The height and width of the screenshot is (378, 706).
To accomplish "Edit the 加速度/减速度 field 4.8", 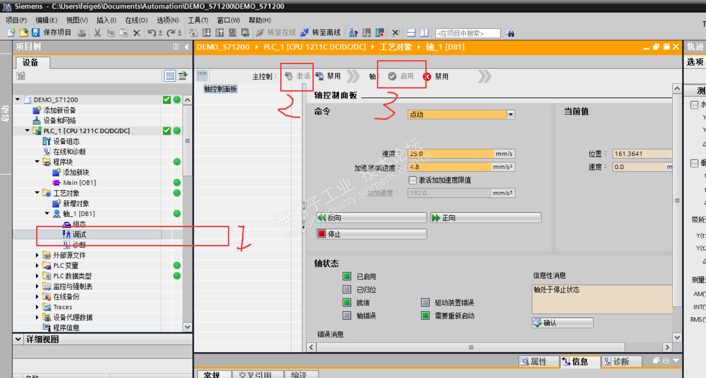I will 449,167.
